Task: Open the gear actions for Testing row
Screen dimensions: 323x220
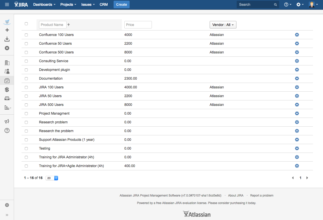Action: point(297,148)
